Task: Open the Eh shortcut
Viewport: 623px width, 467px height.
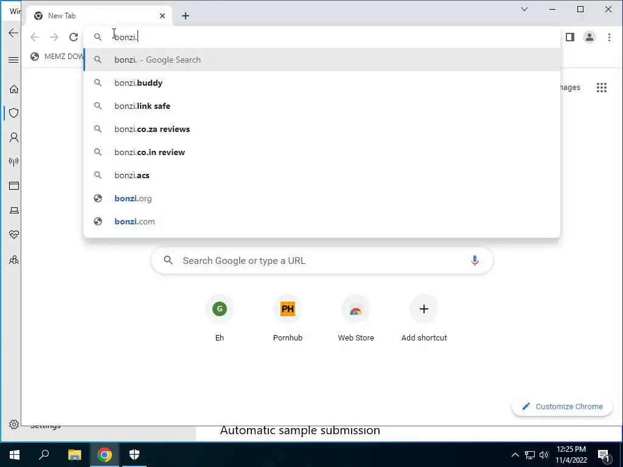Action: pos(219,319)
